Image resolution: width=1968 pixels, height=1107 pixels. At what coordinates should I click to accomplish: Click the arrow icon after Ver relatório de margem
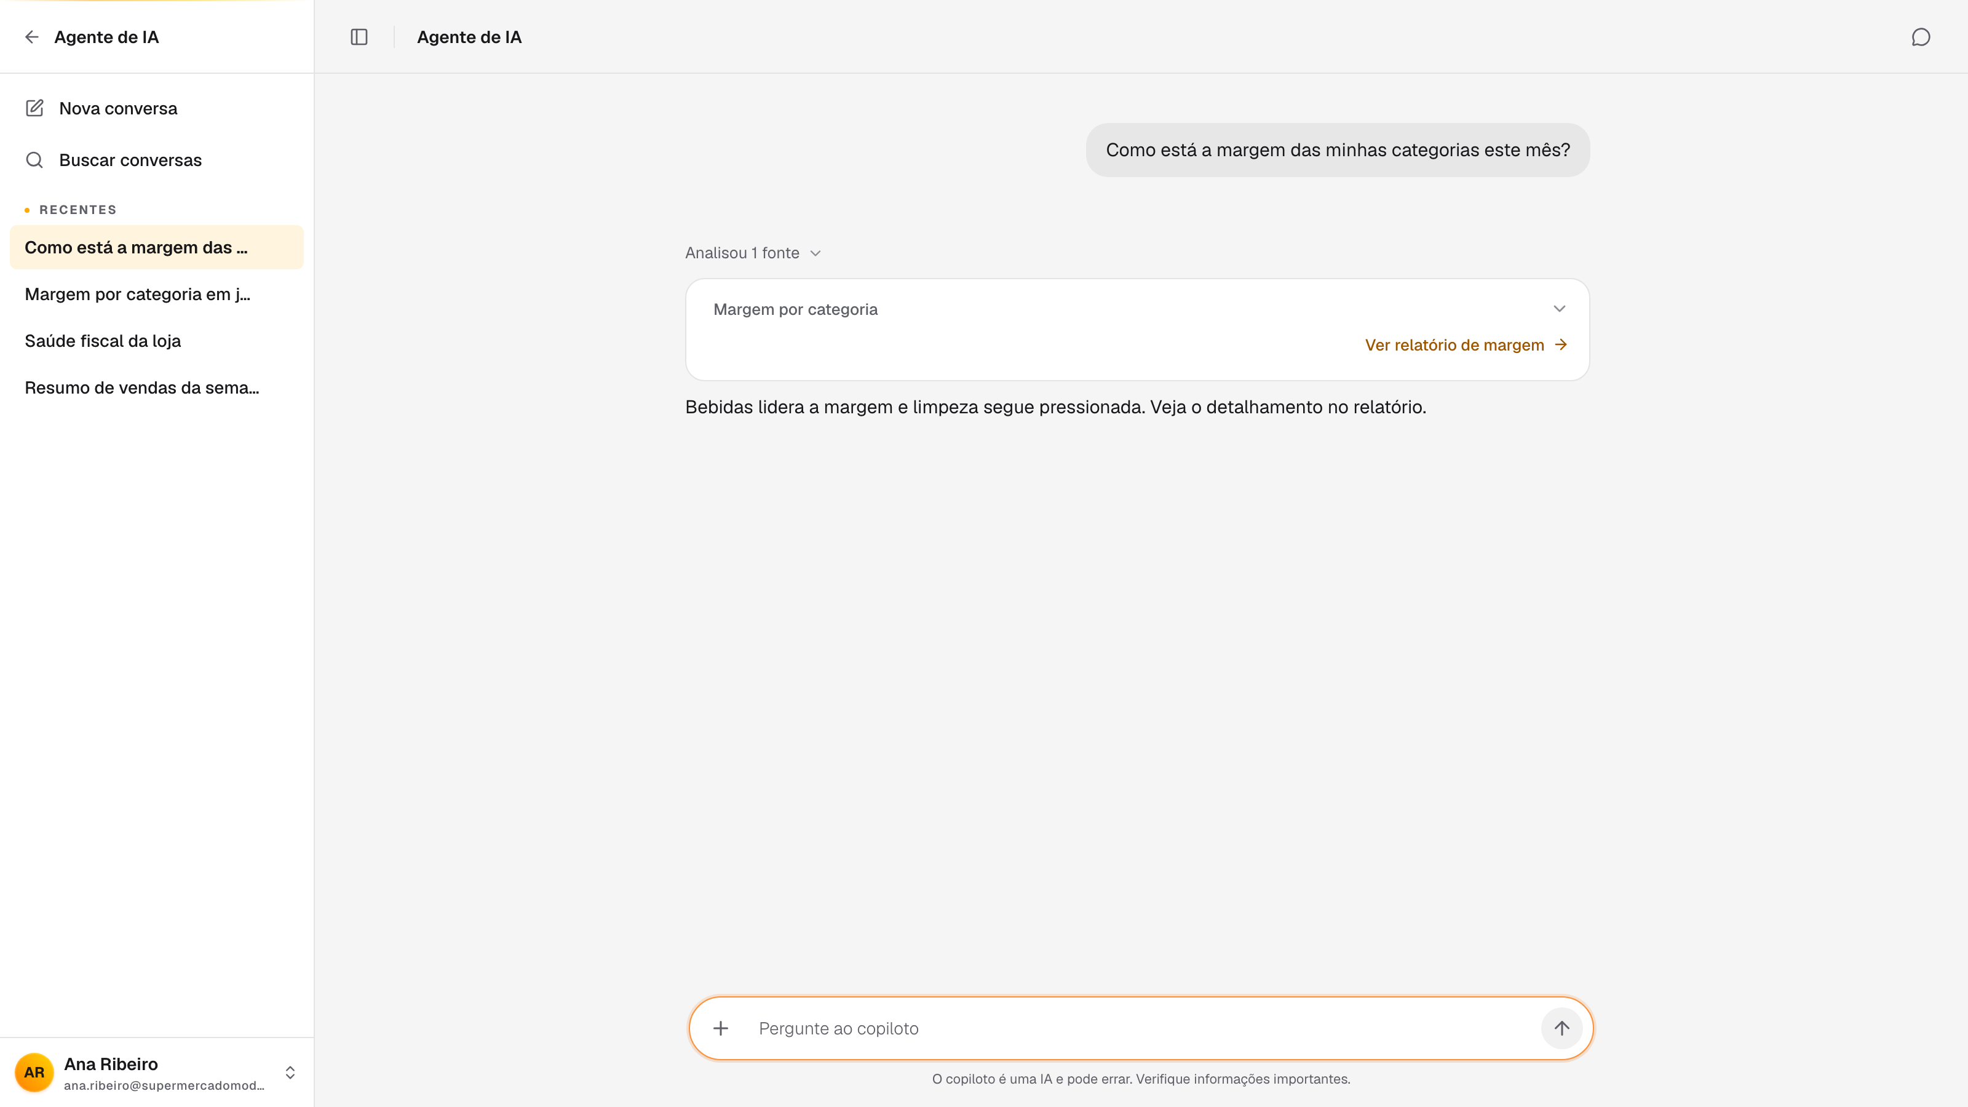[1561, 344]
